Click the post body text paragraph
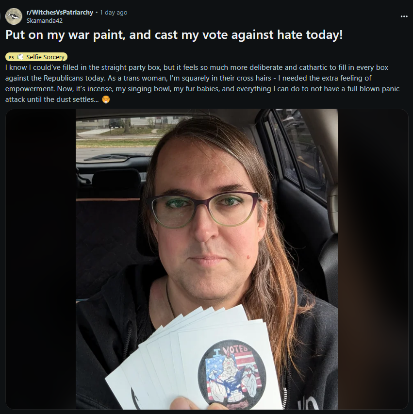413x414 pixels. [202, 83]
